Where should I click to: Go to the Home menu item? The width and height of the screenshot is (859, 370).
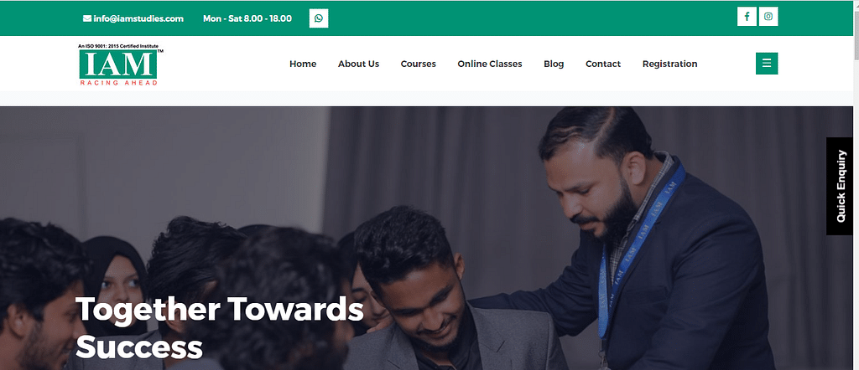click(303, 64)
